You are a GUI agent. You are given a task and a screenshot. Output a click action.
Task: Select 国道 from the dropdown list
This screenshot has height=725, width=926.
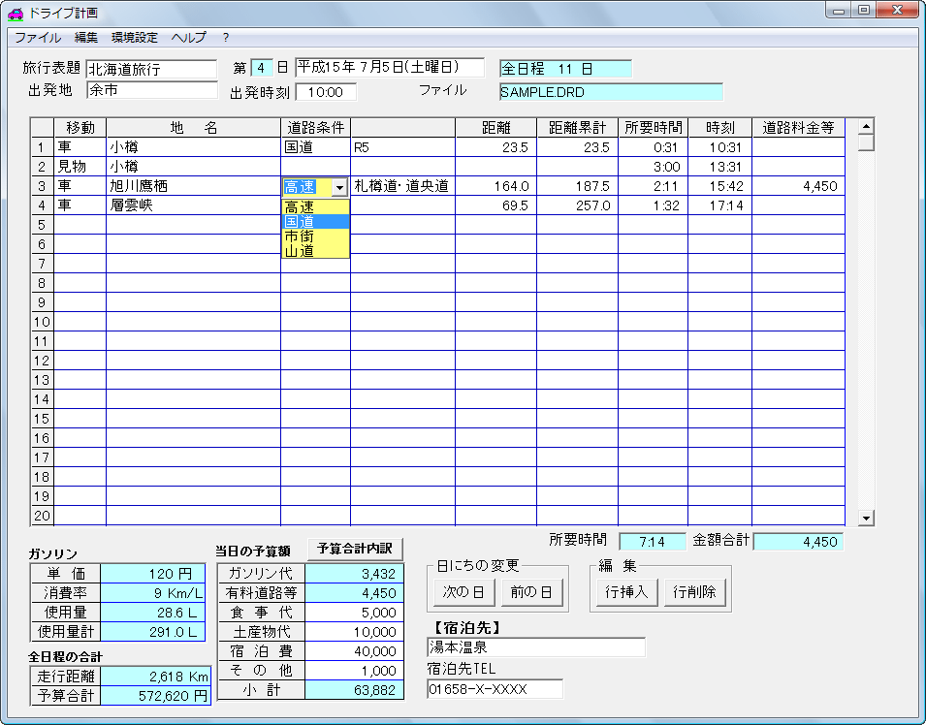click(x=315, y=222)
